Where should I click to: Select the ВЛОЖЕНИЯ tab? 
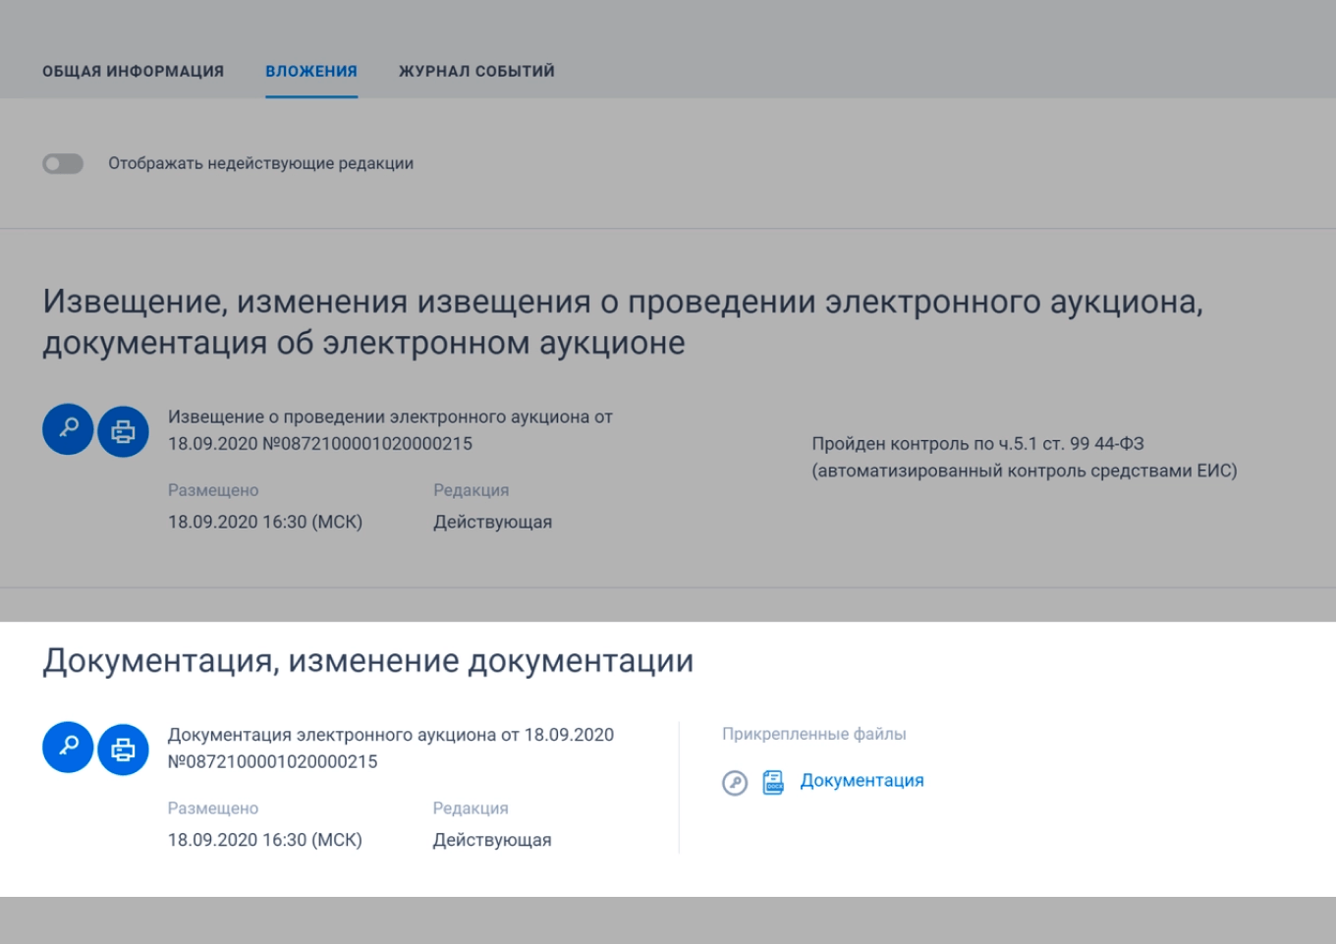click(x=310, y=70)
